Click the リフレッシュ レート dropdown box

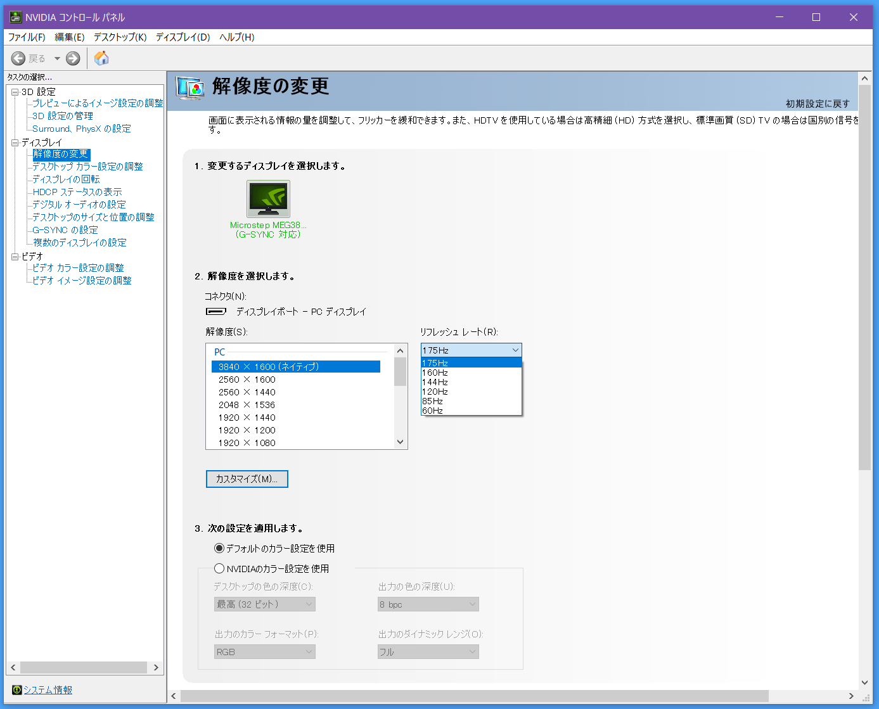[472, 350]
